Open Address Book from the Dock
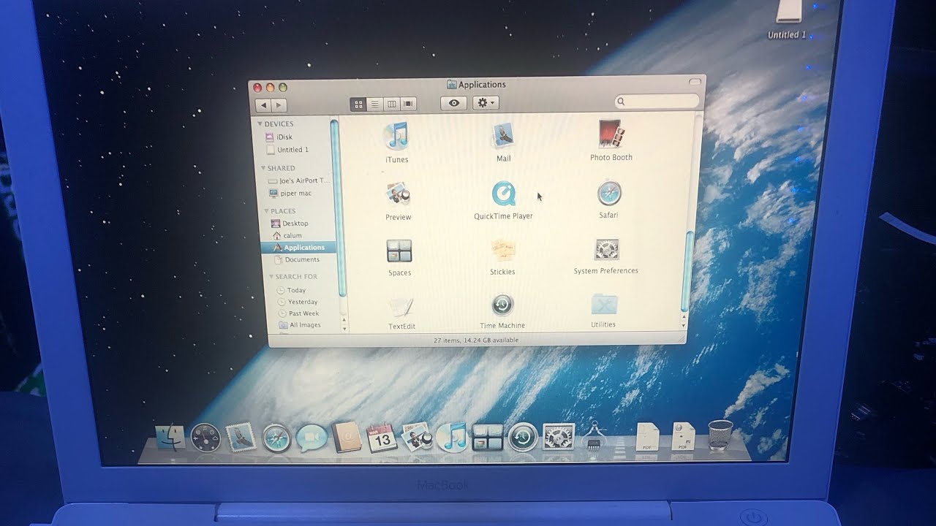 (347, 437)
